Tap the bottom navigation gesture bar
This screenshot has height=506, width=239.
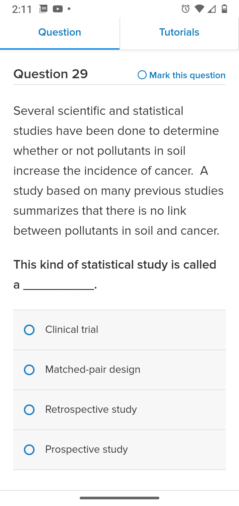pyautogui.click(x=119, y=498)
